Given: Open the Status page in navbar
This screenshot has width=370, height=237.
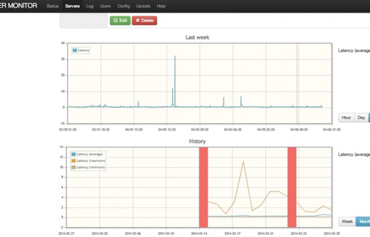Looking at the screenshot, I should (52, 6).
